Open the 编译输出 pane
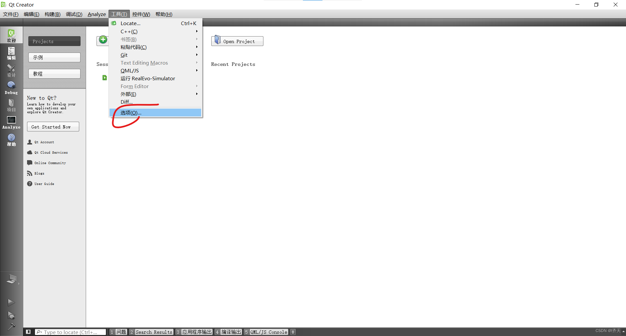The image size is (626, 336). (228, 332)
